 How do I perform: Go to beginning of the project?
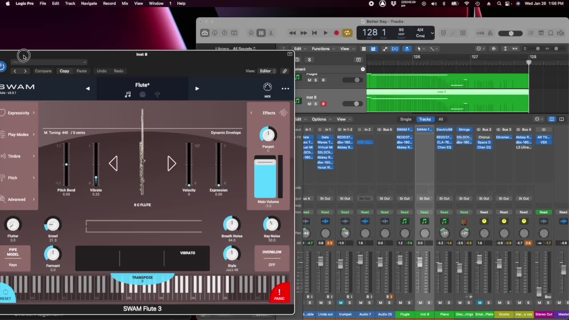pyautogui.click(x=314, y=33)
